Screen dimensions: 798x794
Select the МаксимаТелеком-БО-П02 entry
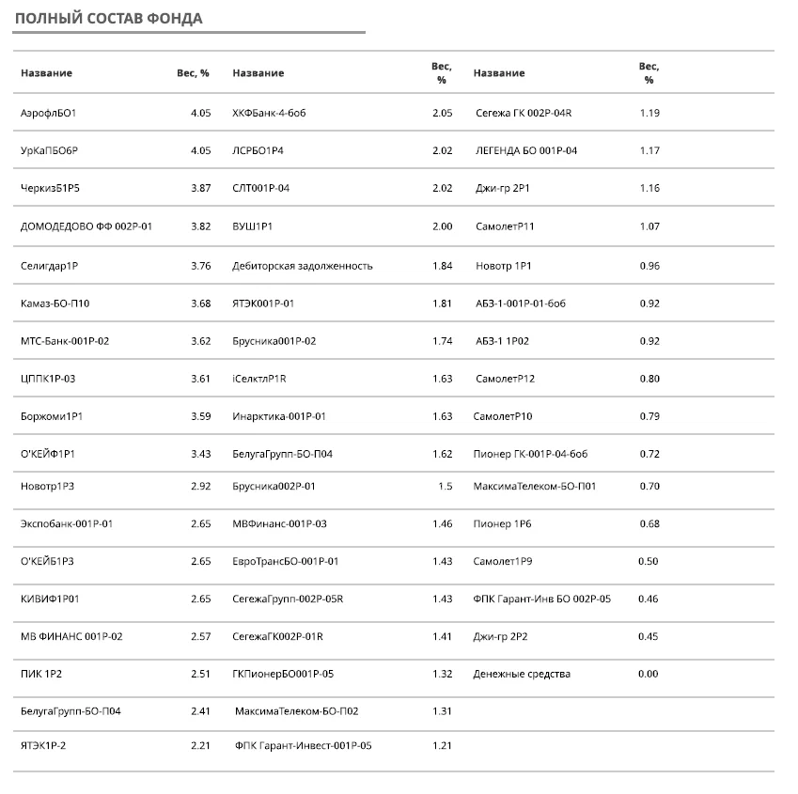296,710
